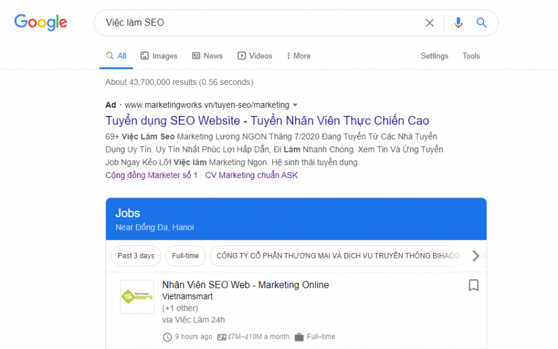Click the 9 hours ago posting time
This screenshot has height=349, width=558.
point(193,337)
